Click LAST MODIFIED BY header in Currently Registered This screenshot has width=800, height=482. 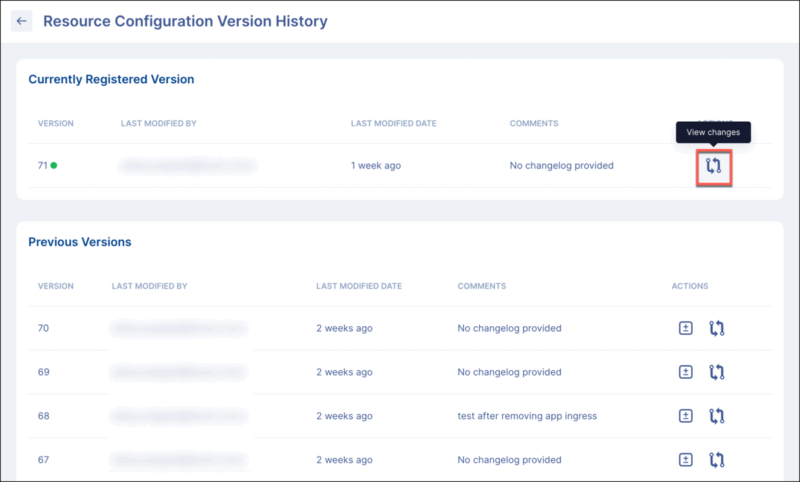(x=159, y=124)
